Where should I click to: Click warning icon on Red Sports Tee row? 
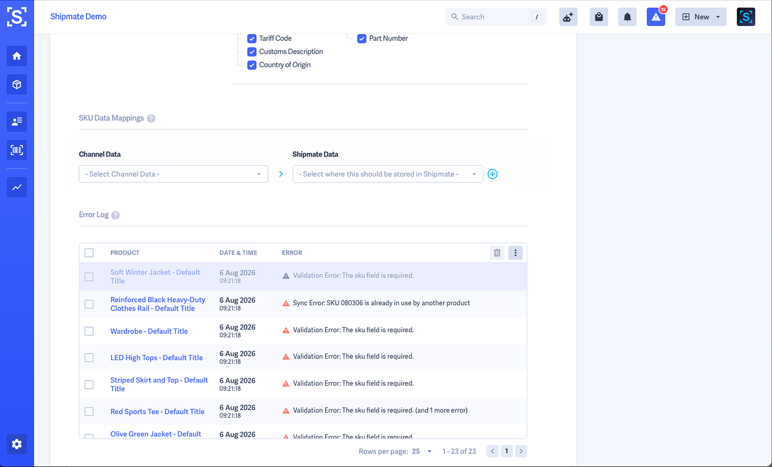click(x=286, y=411)
